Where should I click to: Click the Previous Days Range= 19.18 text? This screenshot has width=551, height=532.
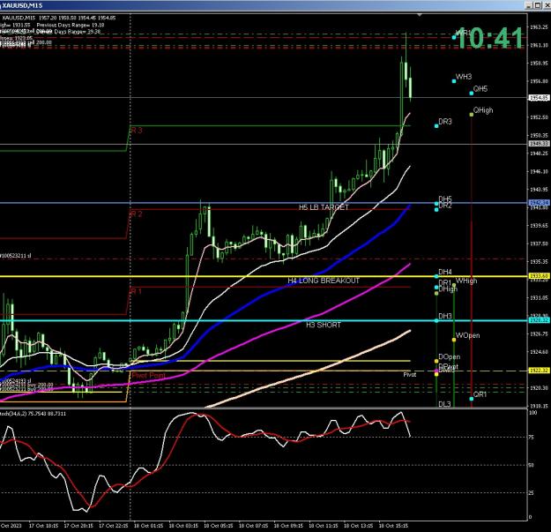point(71,26)
